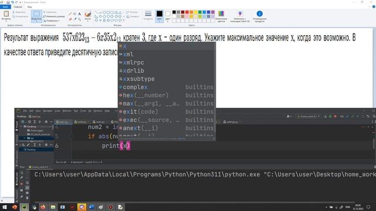Open the notification center in taskbar
The image size is (376, 211).
click(x=368, y=207)
